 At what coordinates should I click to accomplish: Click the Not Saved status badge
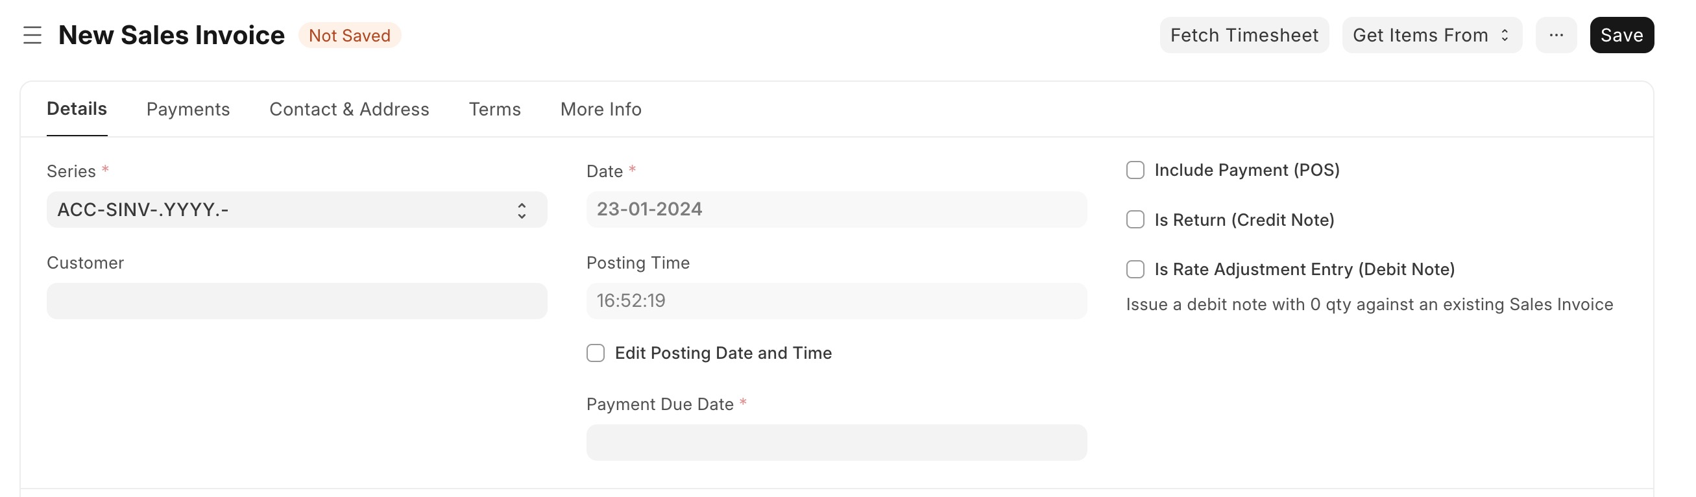pos(350,36)
